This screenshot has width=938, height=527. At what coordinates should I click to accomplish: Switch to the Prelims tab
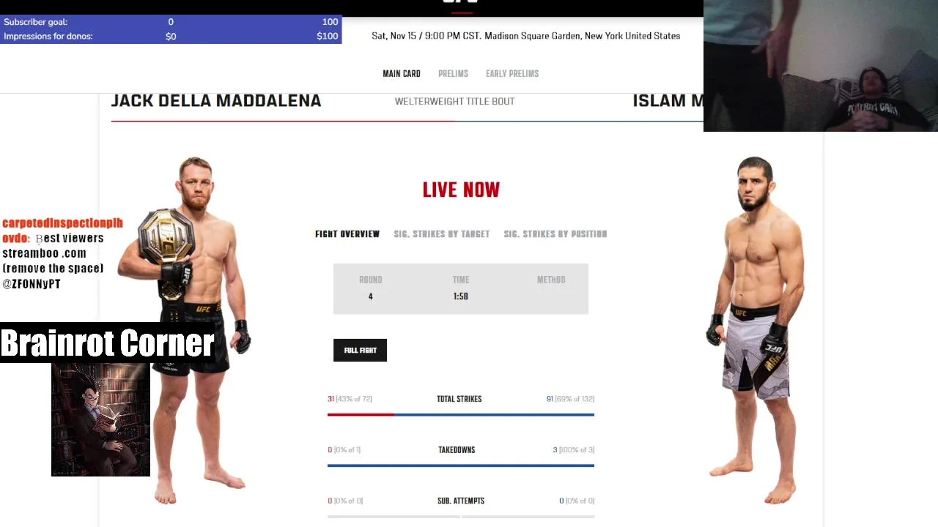coord(453,73)
